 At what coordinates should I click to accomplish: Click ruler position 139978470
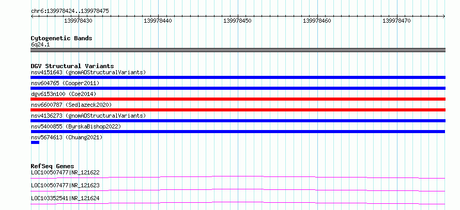pos(396,21)
